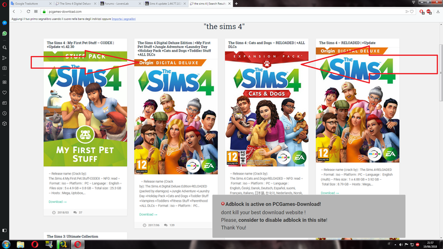Image resolution: width=443 pixels, height=249 pixels.
Task: Open the Opera menu logo button
Action: tap(4, 4)
